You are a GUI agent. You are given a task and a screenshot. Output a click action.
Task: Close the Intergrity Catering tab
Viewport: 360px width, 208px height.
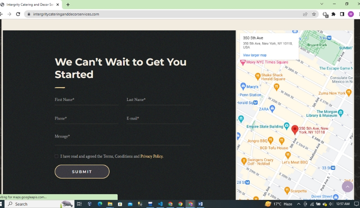coord(58,4)
